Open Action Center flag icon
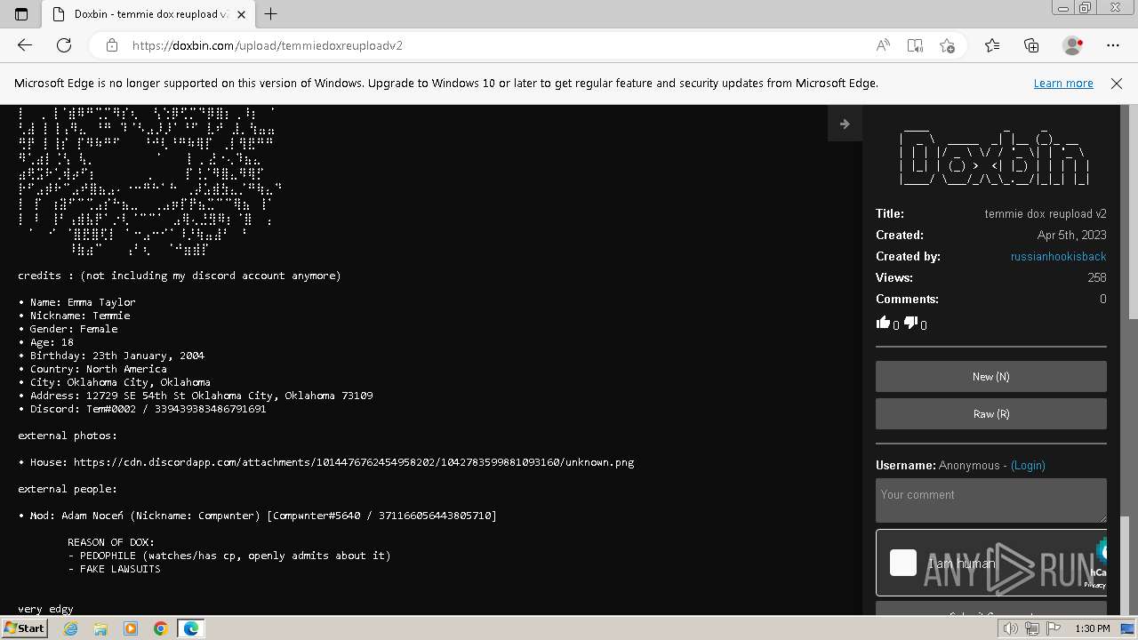The image size is (1138, 640). (1054, 628)
